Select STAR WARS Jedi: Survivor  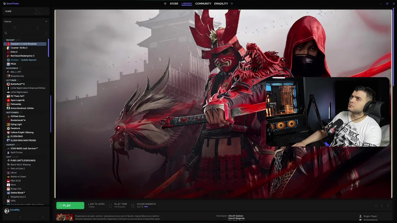point(24,149)
